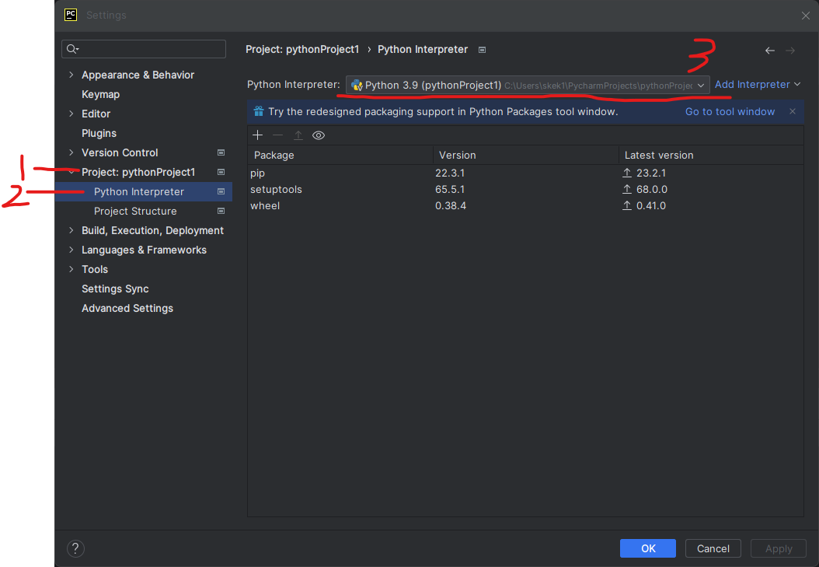Click the install package plus icon
This screenshot has width=819, height=567.
click(257, 135)
